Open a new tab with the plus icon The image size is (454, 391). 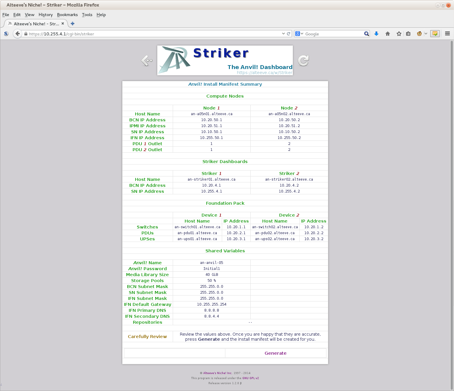pos(73,24)
